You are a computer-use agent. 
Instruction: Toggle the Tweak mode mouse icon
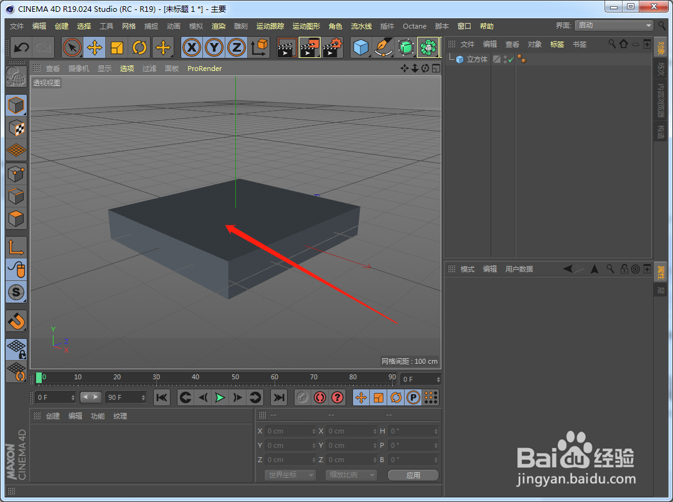coord(16,270)
